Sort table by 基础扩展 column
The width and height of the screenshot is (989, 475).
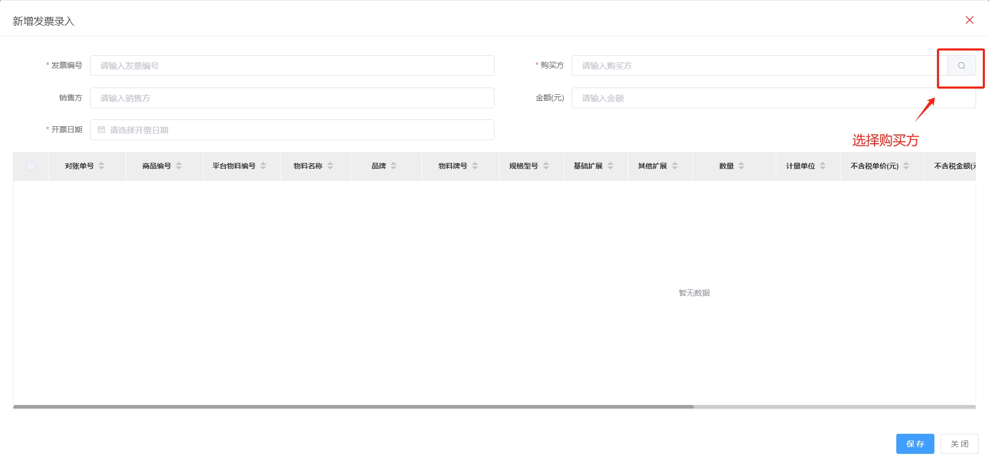610,166
